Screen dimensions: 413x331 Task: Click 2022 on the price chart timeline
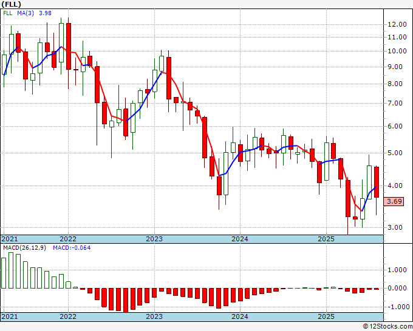pos(68,239)
